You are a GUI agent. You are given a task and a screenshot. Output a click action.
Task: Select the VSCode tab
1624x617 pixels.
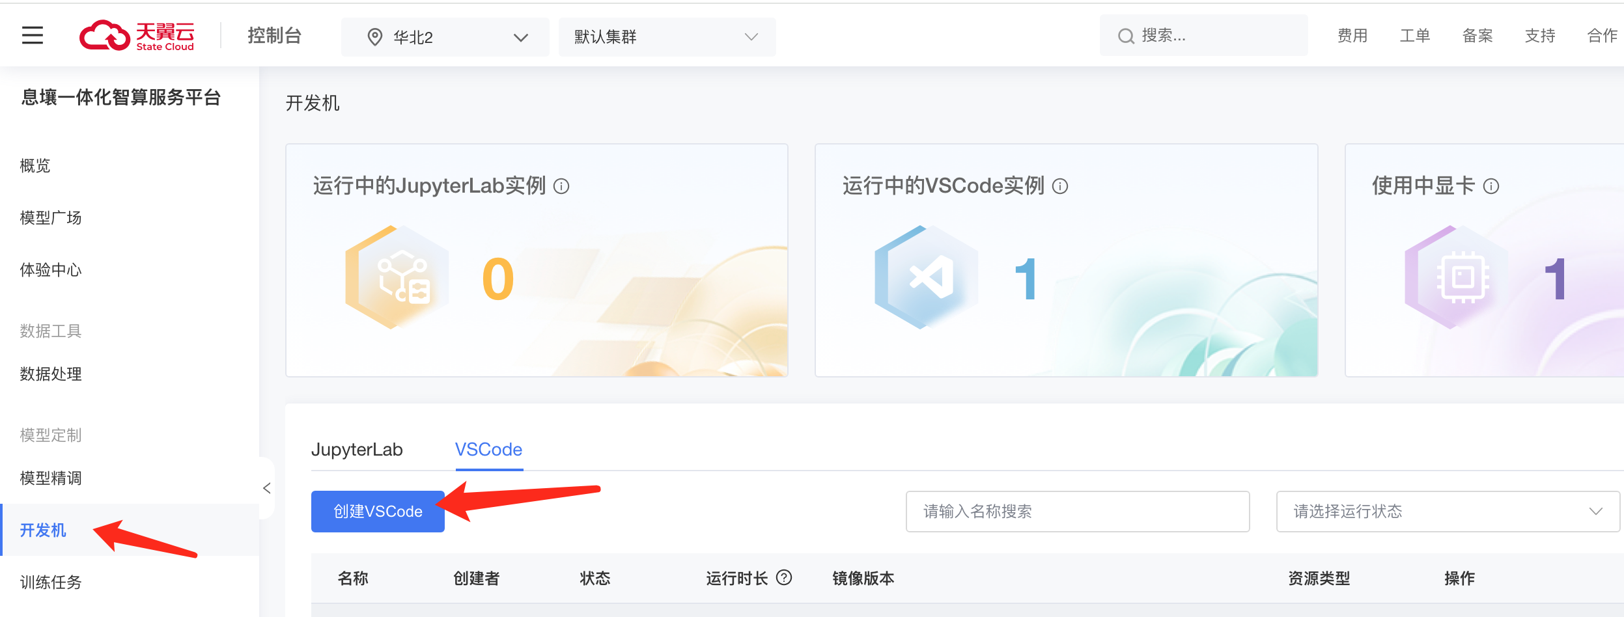coord(488,450)
